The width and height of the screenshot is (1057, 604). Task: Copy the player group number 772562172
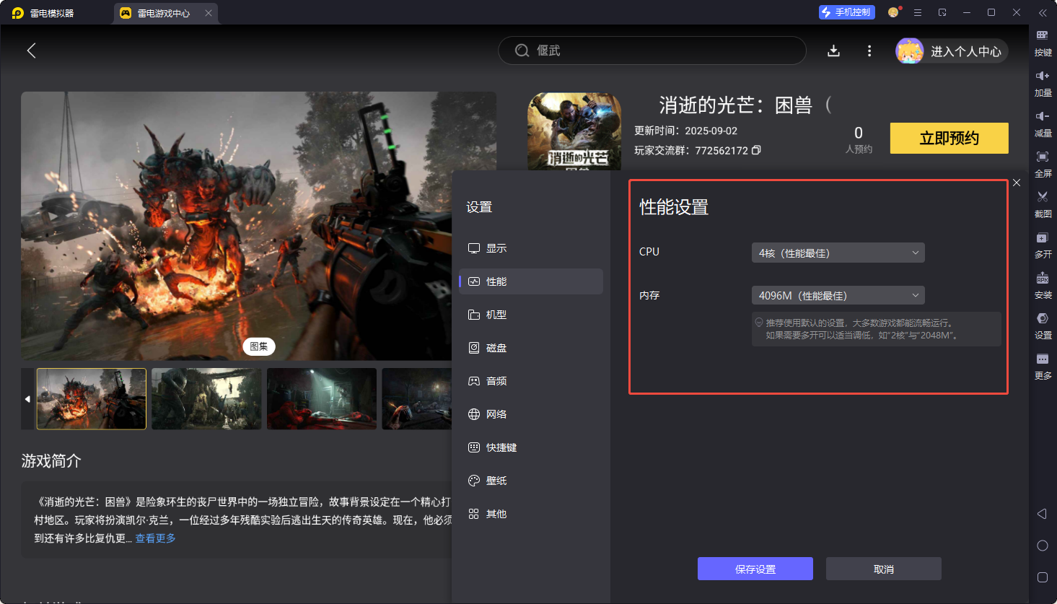(756, 150)
